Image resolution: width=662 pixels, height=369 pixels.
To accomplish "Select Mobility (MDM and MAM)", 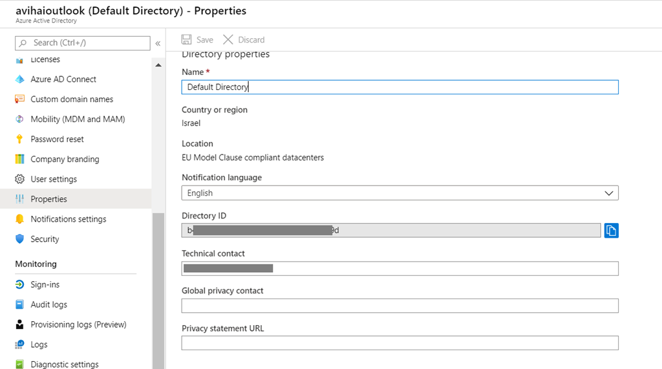I will click(78, 119).
